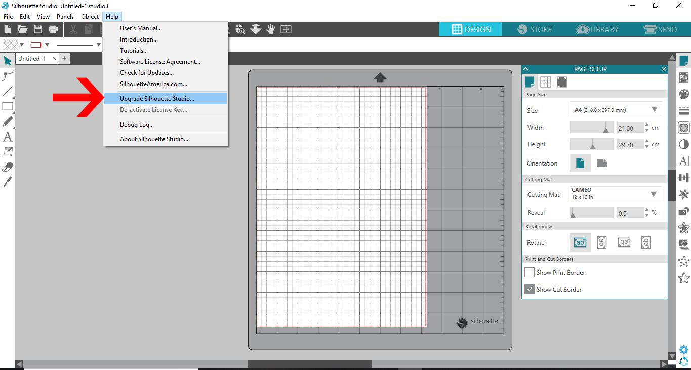Open the Modify panel icon
The image size is (691, 370).
[684, 211]
